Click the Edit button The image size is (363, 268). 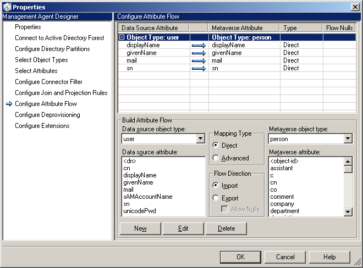(x=183, y=228)
